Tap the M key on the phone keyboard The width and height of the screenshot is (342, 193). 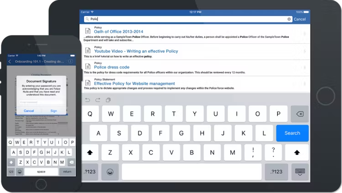62,163
